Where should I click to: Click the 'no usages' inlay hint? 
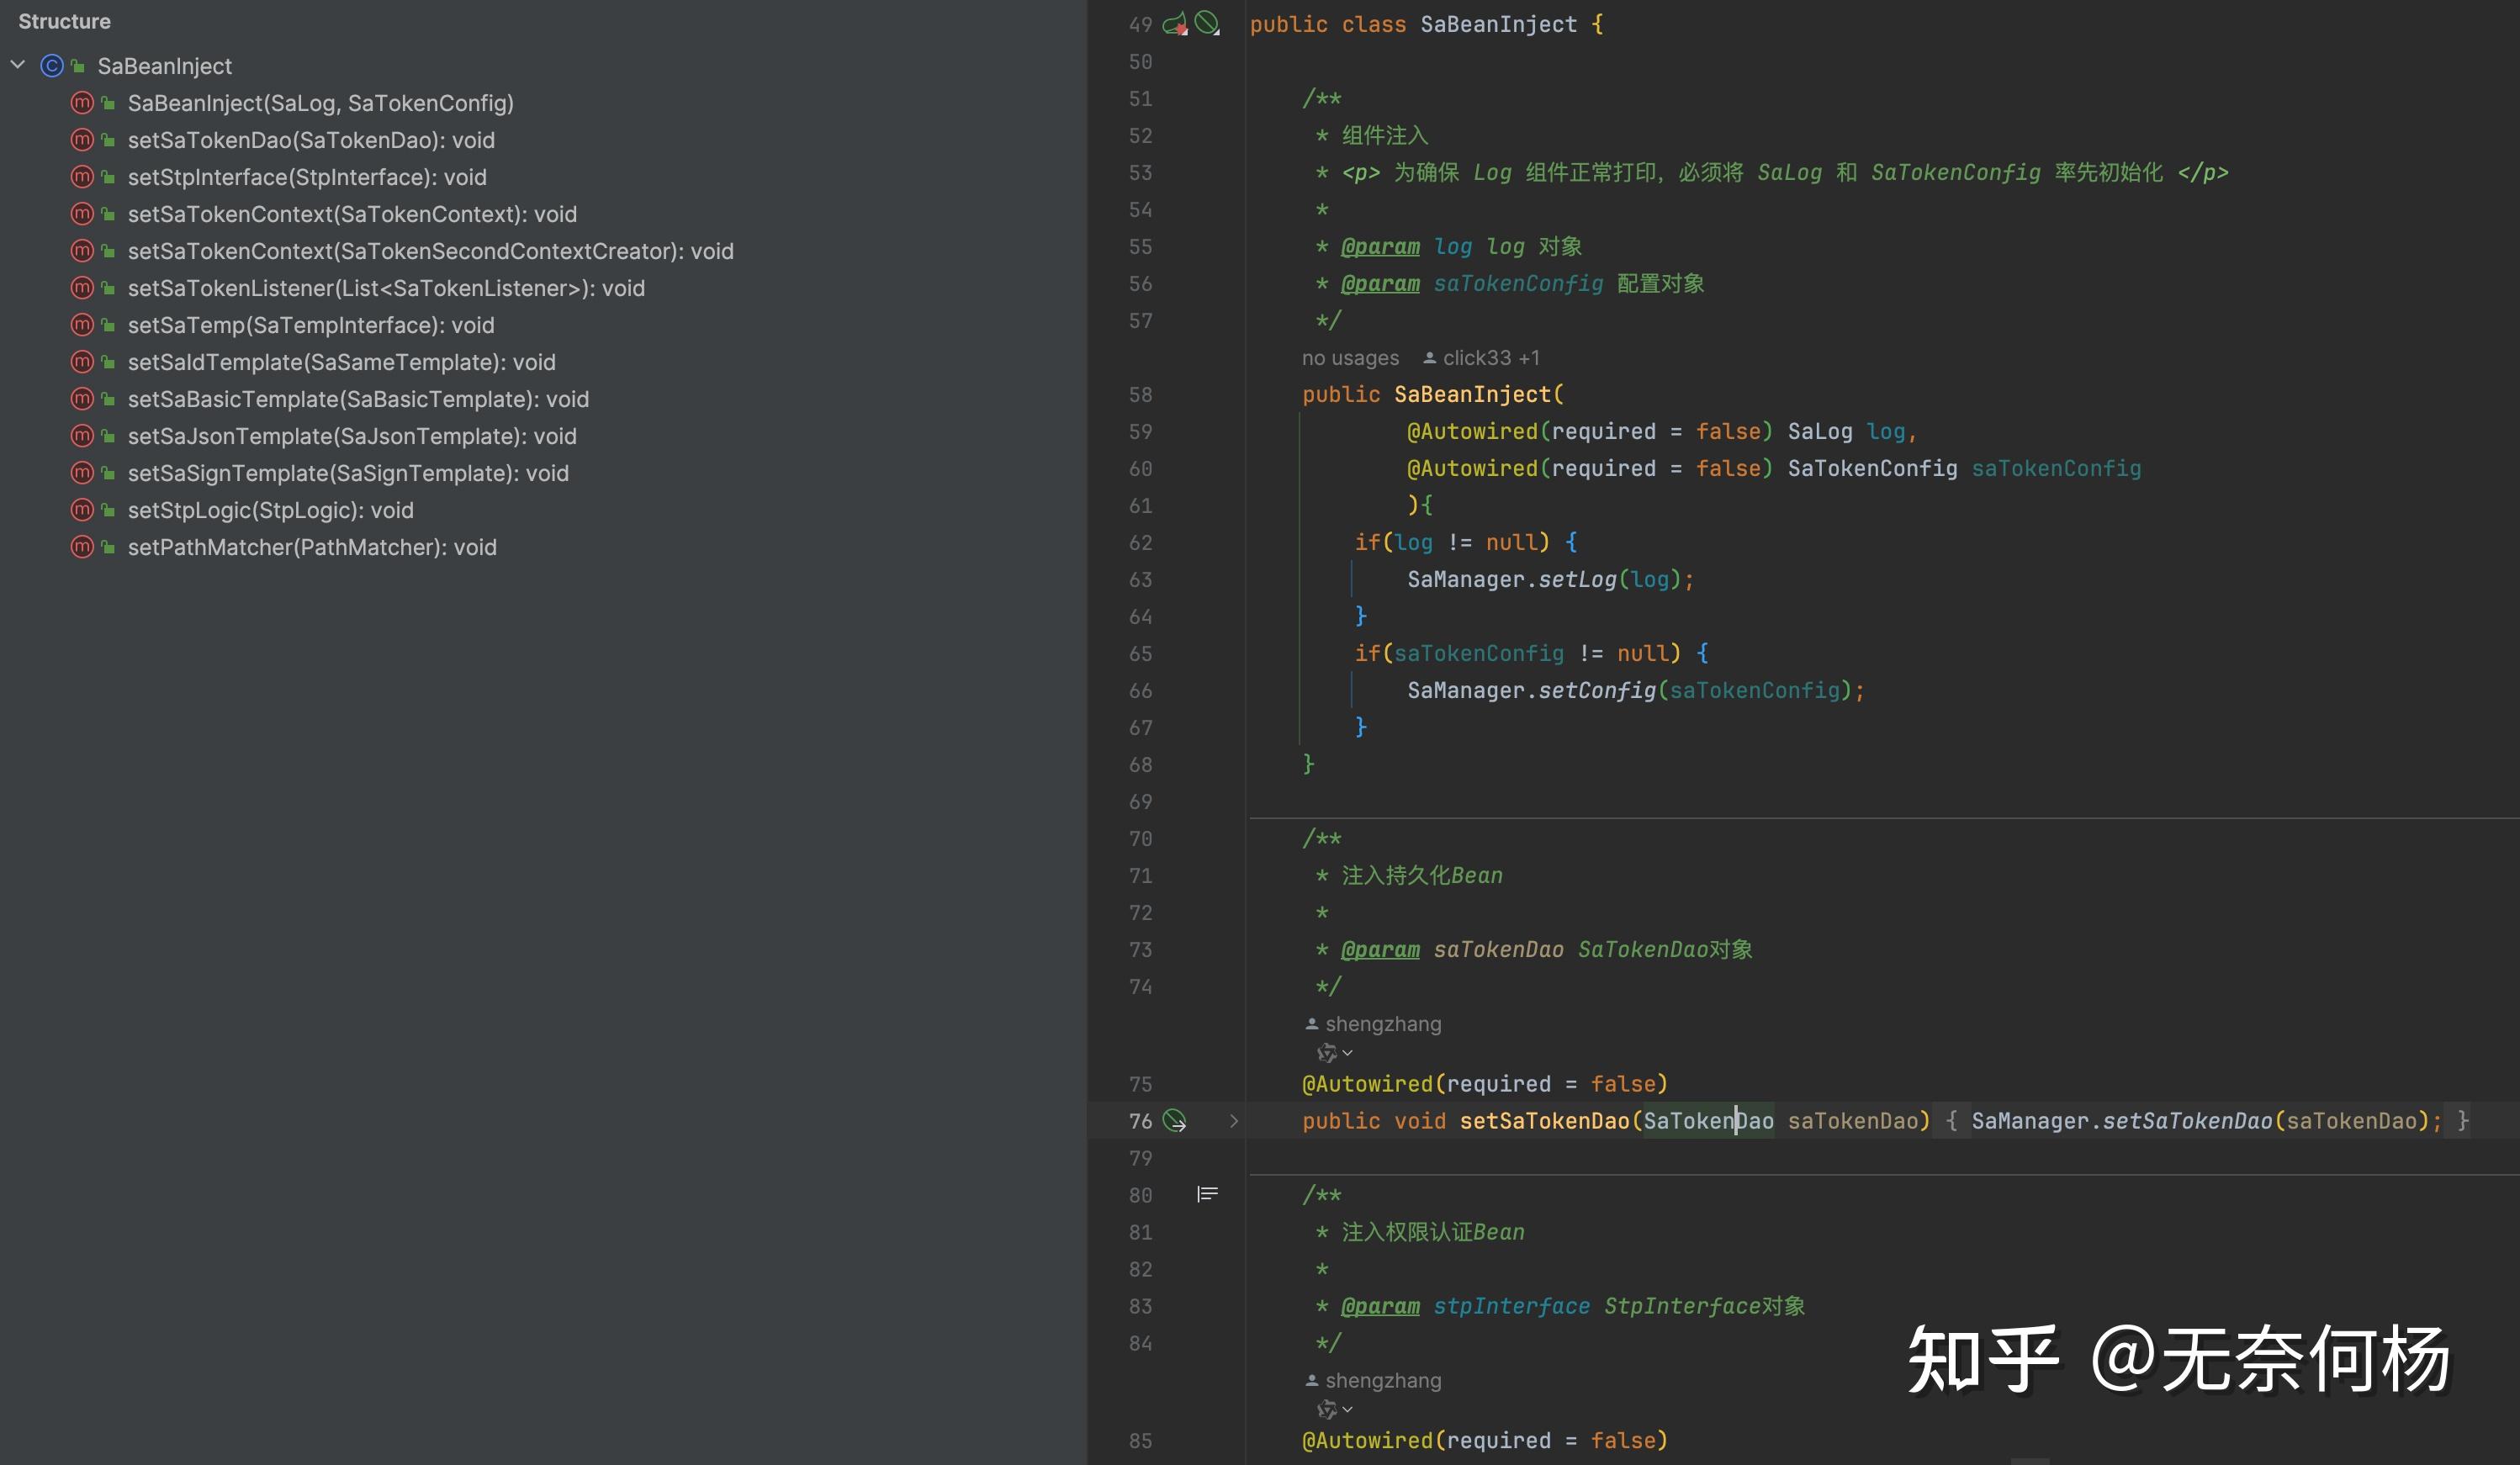click(x=1350, y=358)
